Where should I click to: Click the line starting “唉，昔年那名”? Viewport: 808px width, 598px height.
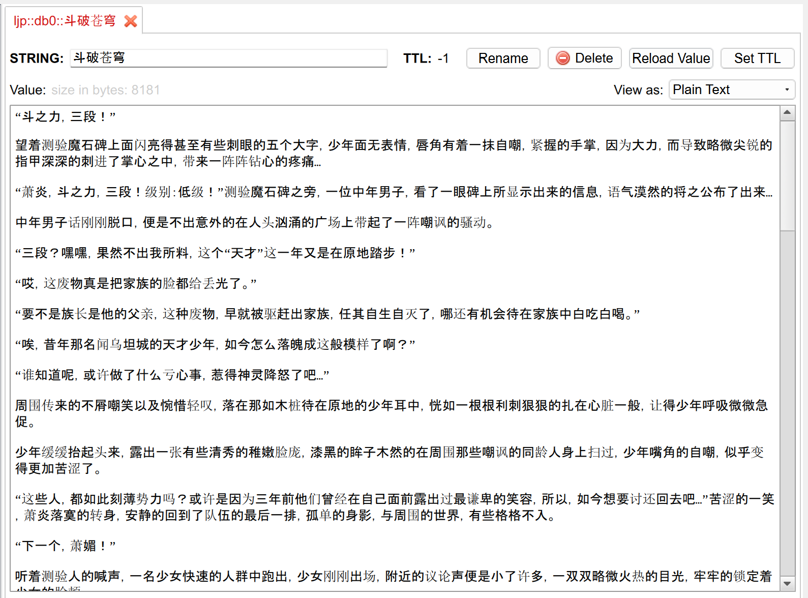(x=216, y=345)
